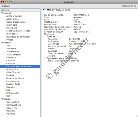The height and width of the screenshot is (117, 138).
Task: Select Cartes PCI entry
Action: pos(11,63)
